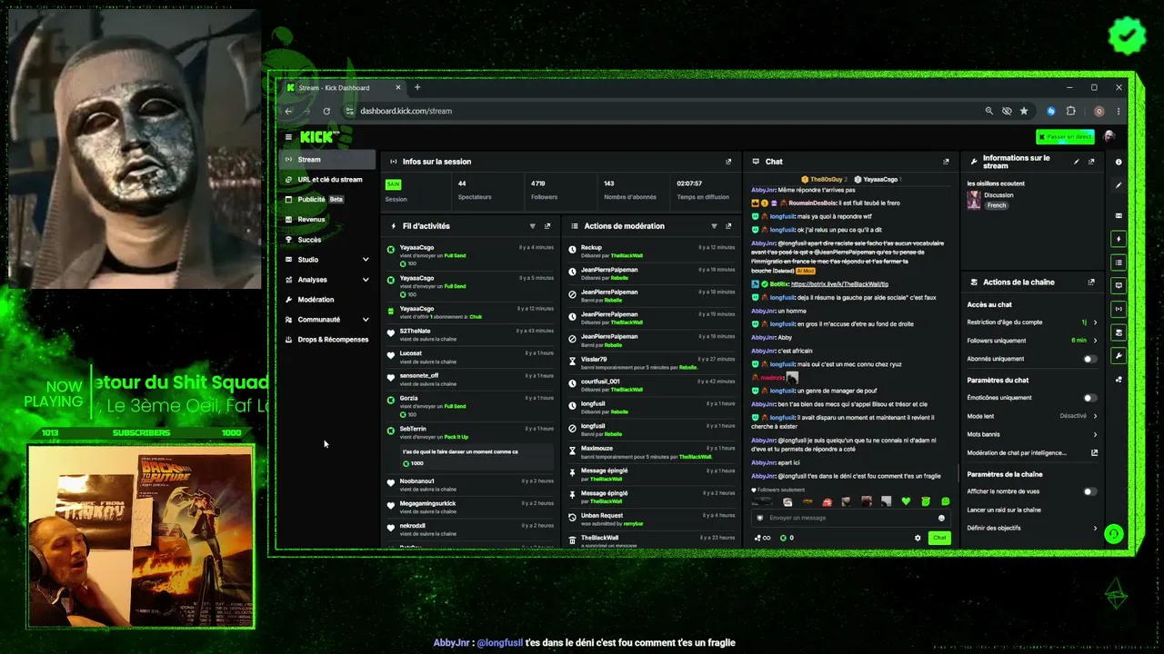Click the chat panel scrollbar
1164x654 pixels.
tap(957, 474)
